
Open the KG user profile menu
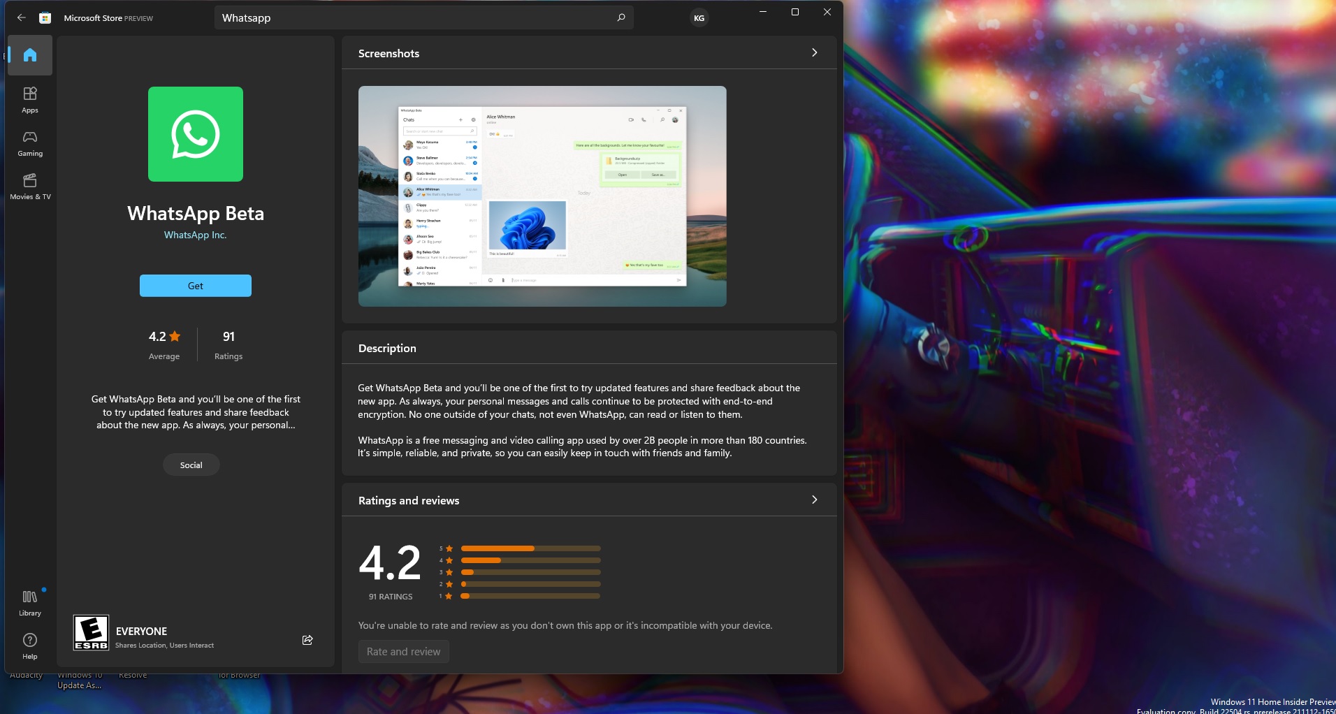pos(699,18)
